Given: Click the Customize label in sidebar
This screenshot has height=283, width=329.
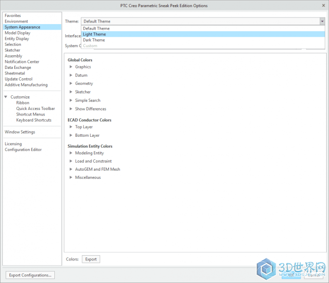Looking at the screenshot, I should 20,97.
